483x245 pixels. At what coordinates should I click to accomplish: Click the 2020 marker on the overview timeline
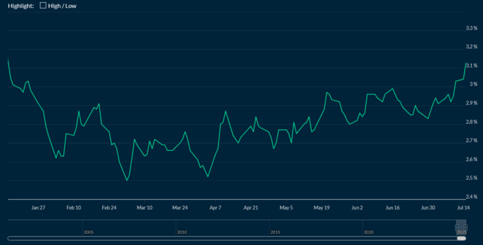pyautogui.click(x=369, y=232)
